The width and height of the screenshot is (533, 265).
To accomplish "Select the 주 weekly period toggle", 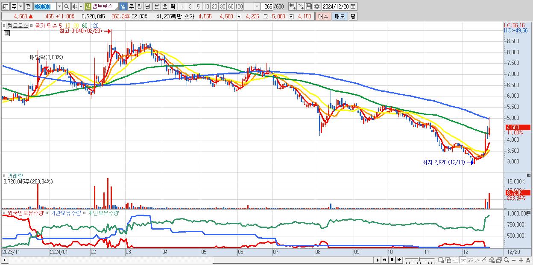I will coord(131,6).
